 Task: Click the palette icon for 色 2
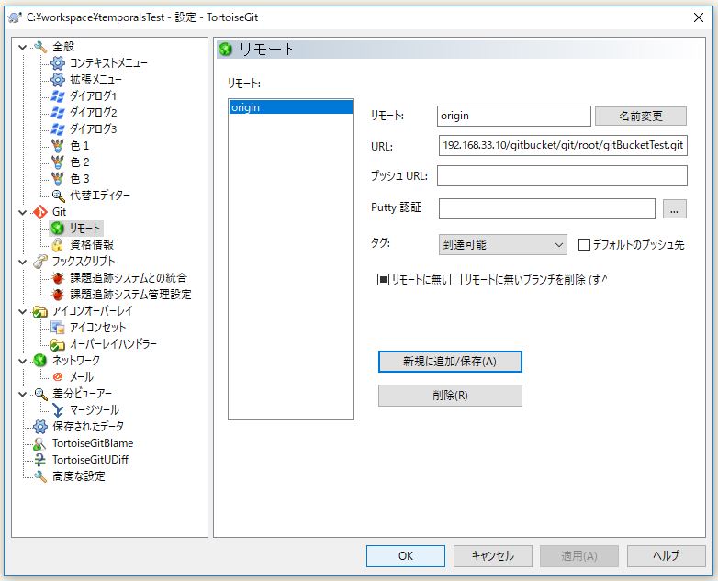(x=58, y=162)
